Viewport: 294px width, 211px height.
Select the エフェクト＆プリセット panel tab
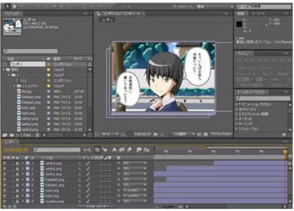(x=252, y=92)
